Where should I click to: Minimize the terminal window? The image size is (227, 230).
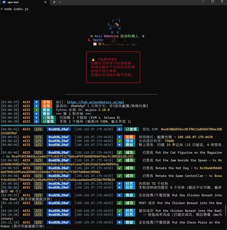coord(203,1)
